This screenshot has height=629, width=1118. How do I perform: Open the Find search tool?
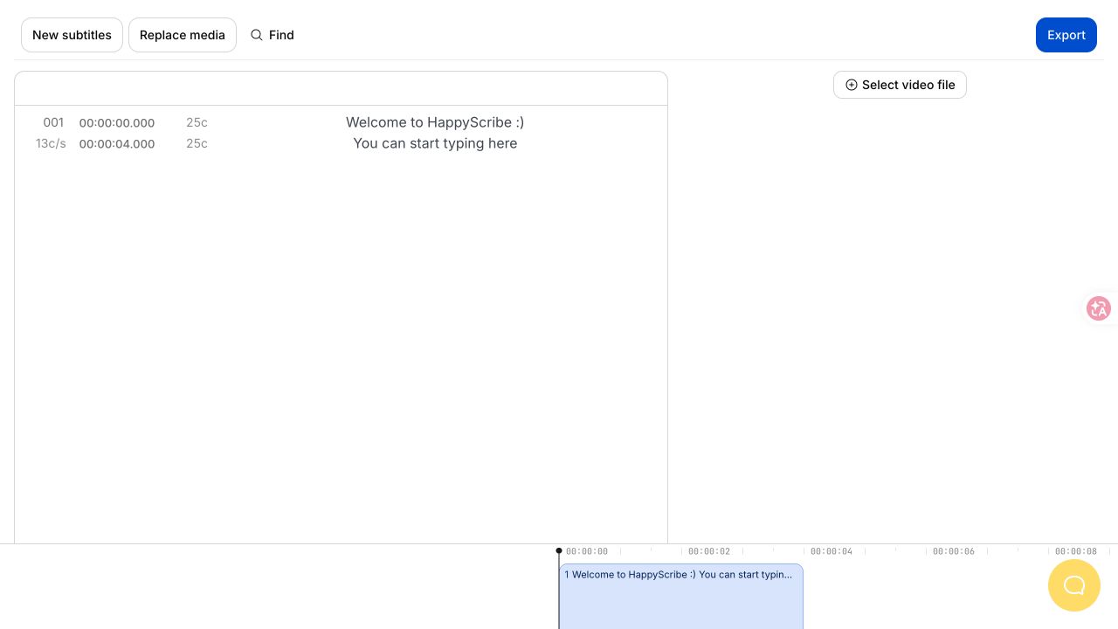click(273, 35)
